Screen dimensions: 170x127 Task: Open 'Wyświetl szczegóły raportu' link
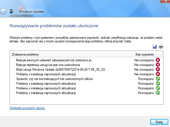tap(27, 108)
